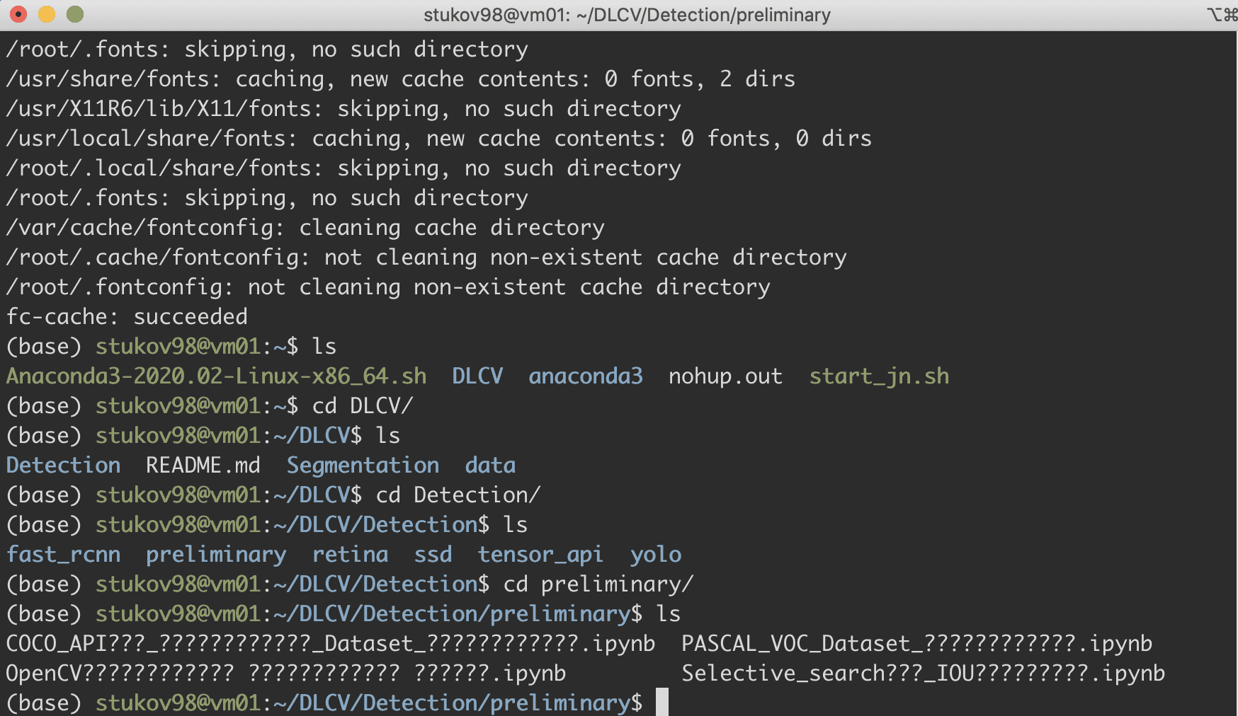The width and height of the screenshot is (1238, 716).
Task: Select the fast_rcnn directory entry
Action: (x=64, y=554)
